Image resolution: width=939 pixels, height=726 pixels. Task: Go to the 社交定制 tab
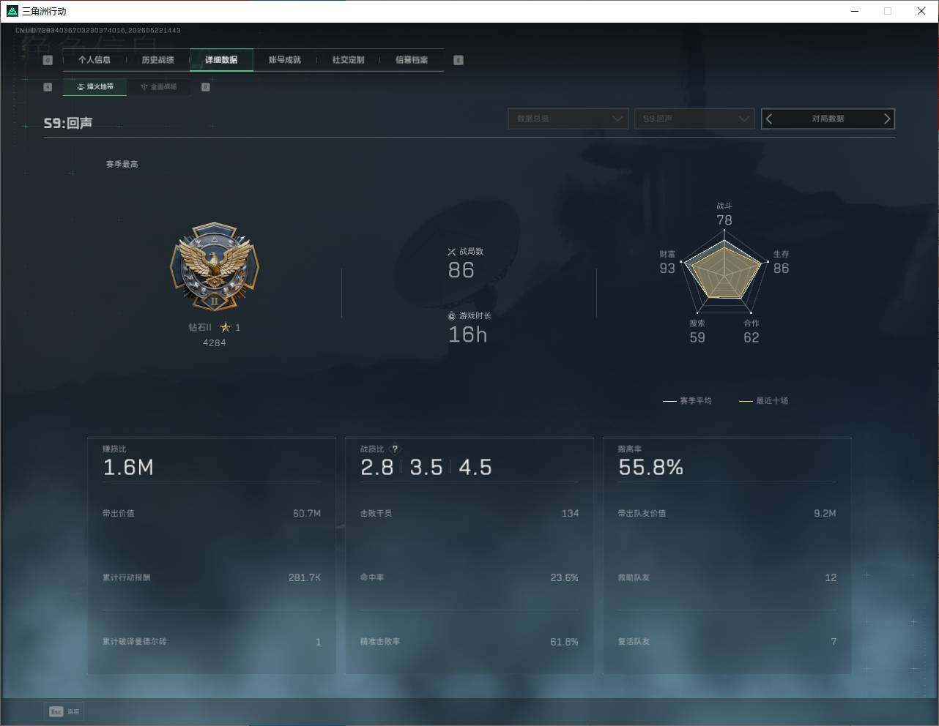click(348, 60)
